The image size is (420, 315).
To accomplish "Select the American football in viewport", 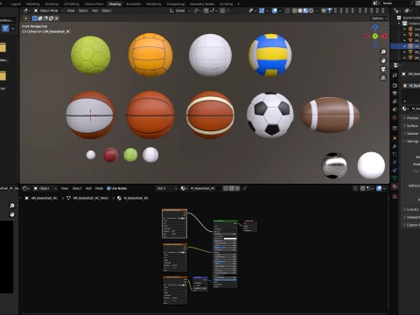I will [x=330, y=115].
